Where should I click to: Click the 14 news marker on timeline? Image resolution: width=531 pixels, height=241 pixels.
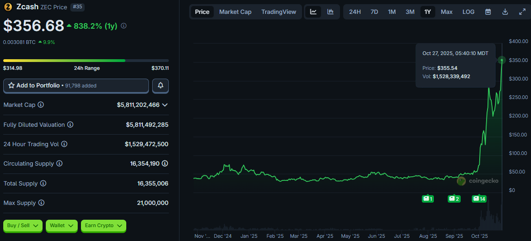pos(479,199)
